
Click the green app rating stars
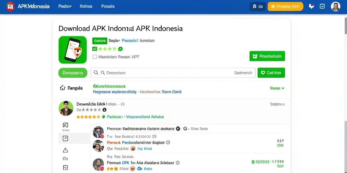click(x=107, y=49)
